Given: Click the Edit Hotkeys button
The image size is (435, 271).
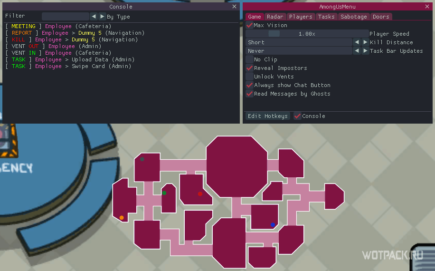Looking at the screenshot, I should pos(268,116).
